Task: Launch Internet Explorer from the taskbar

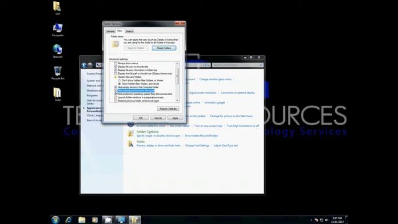Action: pos(68,220)
